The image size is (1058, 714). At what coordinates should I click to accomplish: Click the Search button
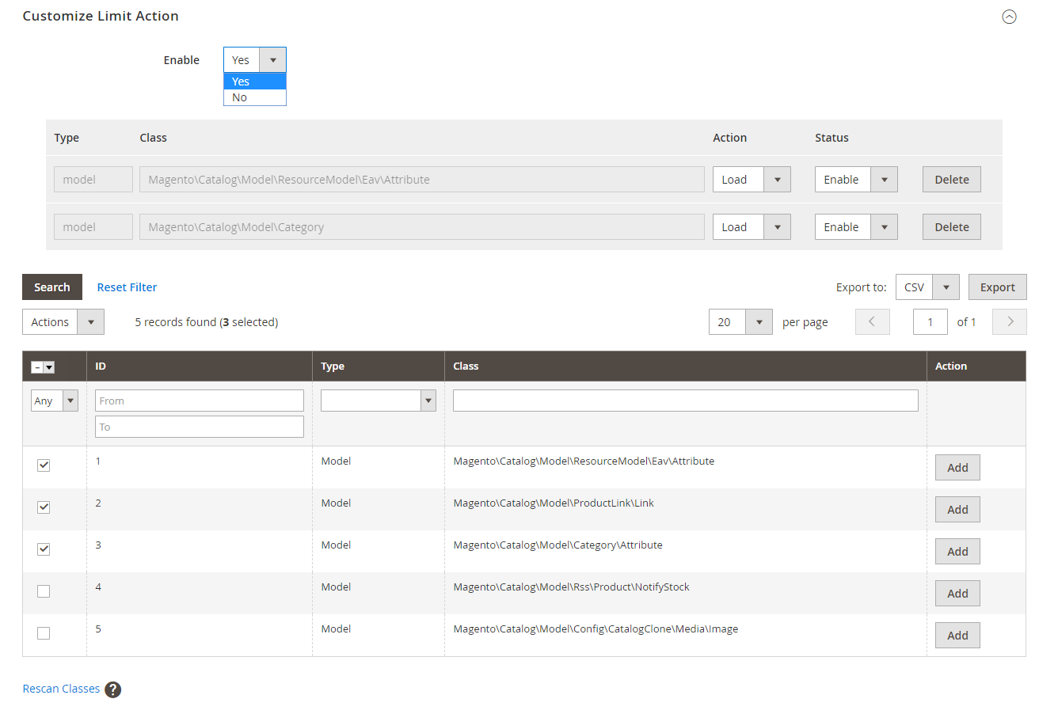pyautogui.click(x=52, y=287)
